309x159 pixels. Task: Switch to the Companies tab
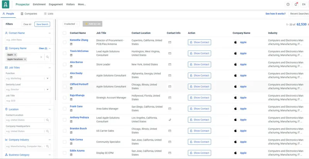click(x=29, y=14)
